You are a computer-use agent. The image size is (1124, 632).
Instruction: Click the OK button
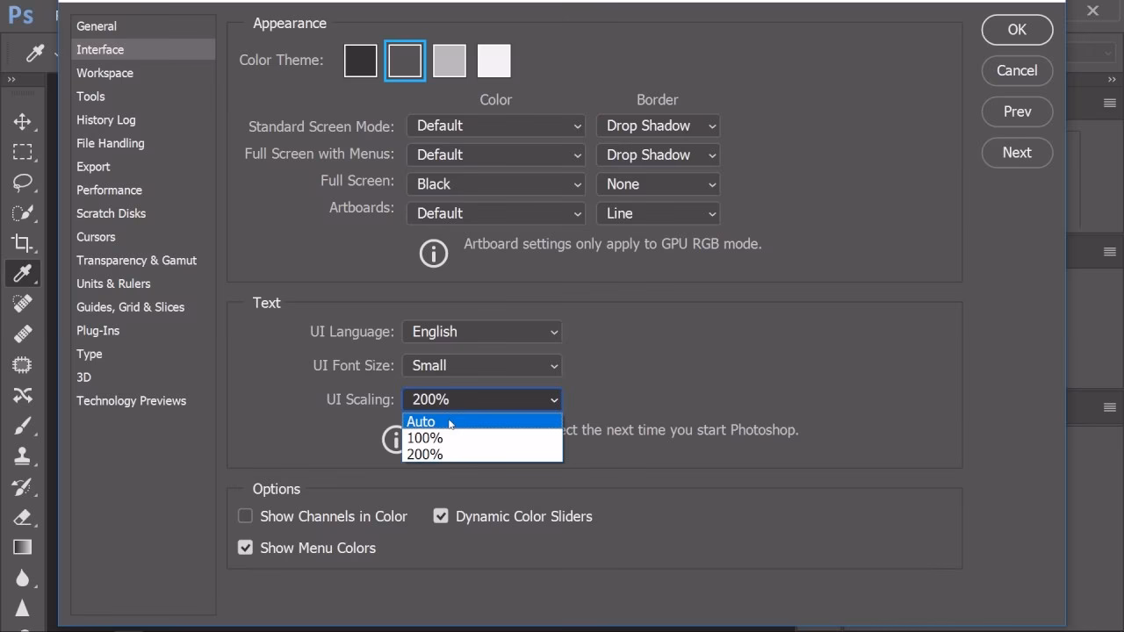pos(1016,29)
